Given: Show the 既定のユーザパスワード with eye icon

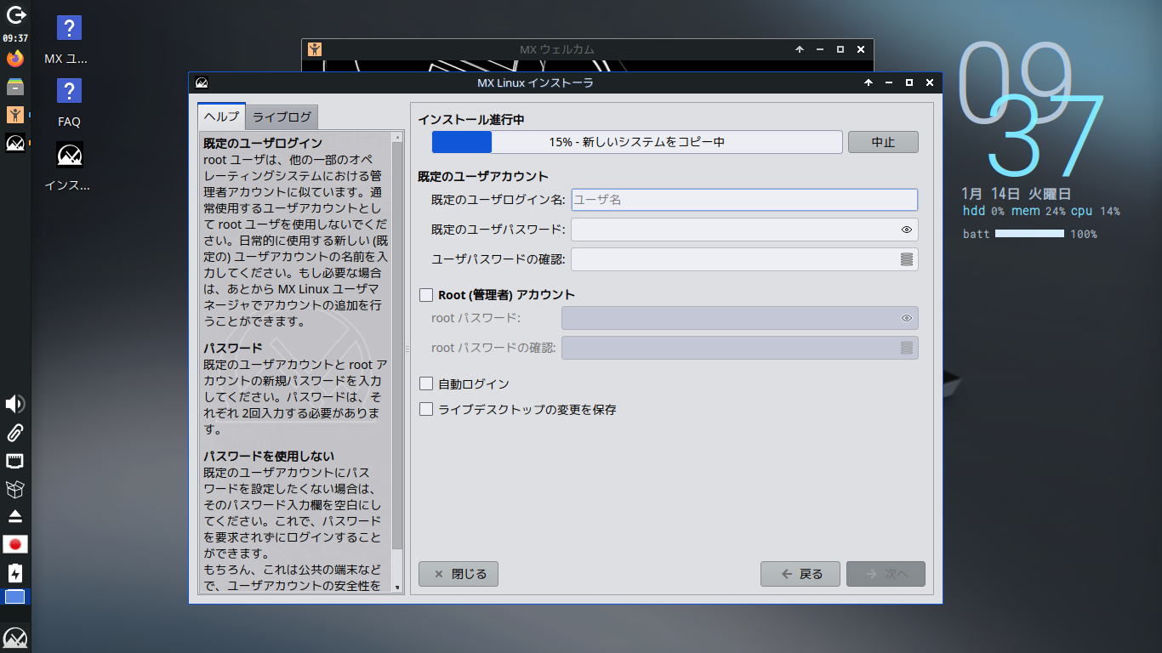Looking at the screenshot, I should coord(907,230).
